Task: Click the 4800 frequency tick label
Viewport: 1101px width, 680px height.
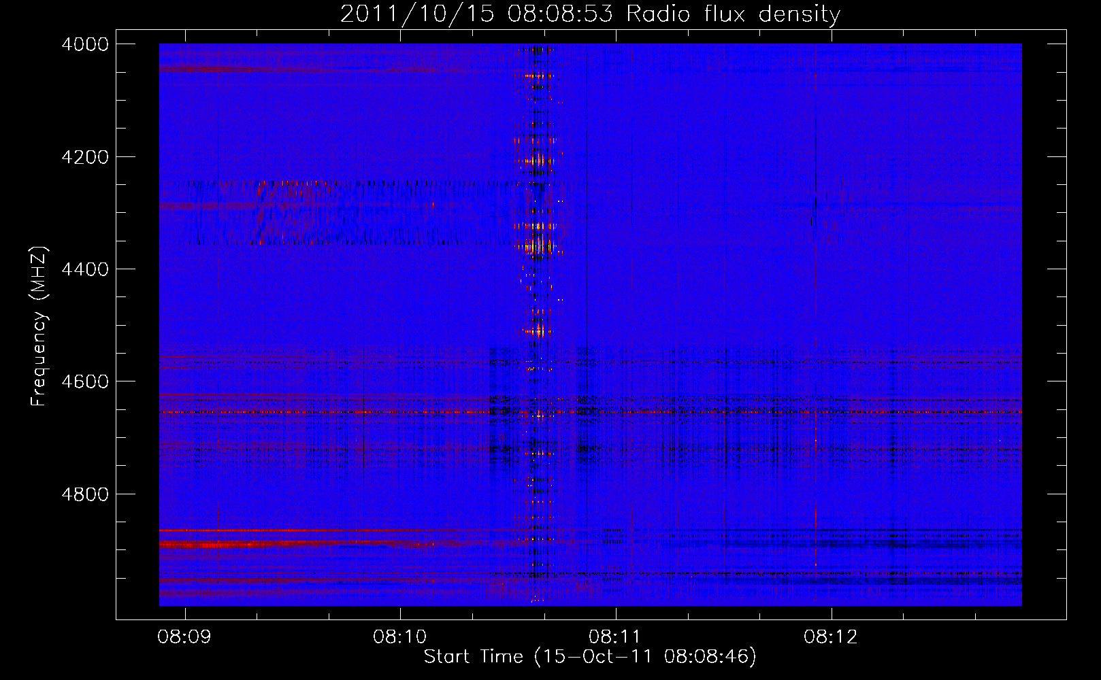Action: [85, 494]
